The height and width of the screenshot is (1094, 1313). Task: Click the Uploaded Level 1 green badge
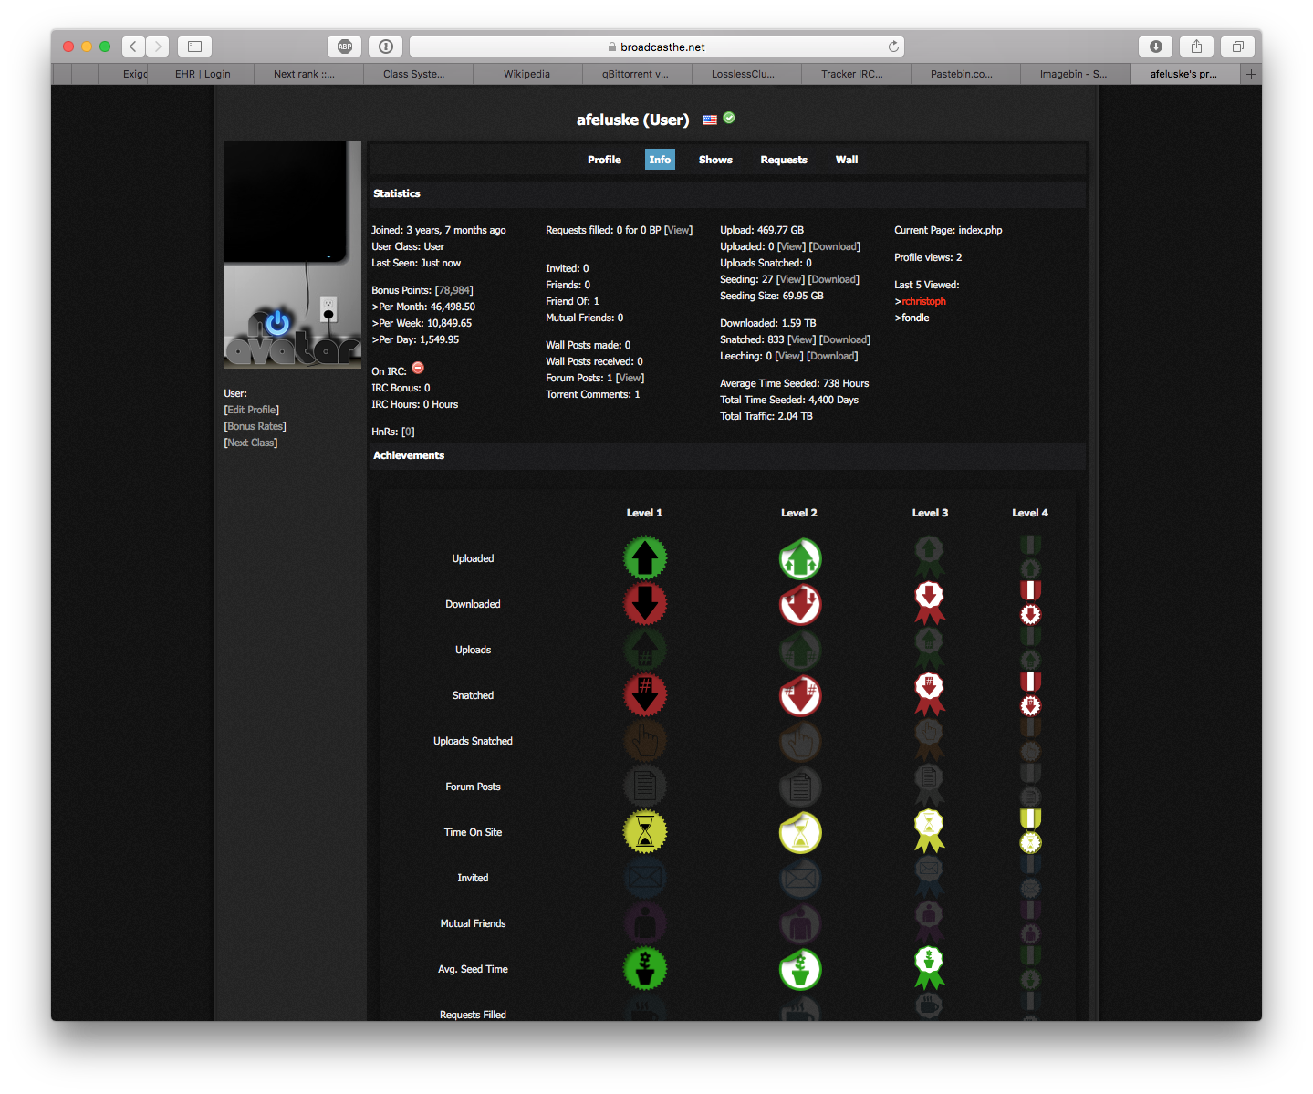645,558
